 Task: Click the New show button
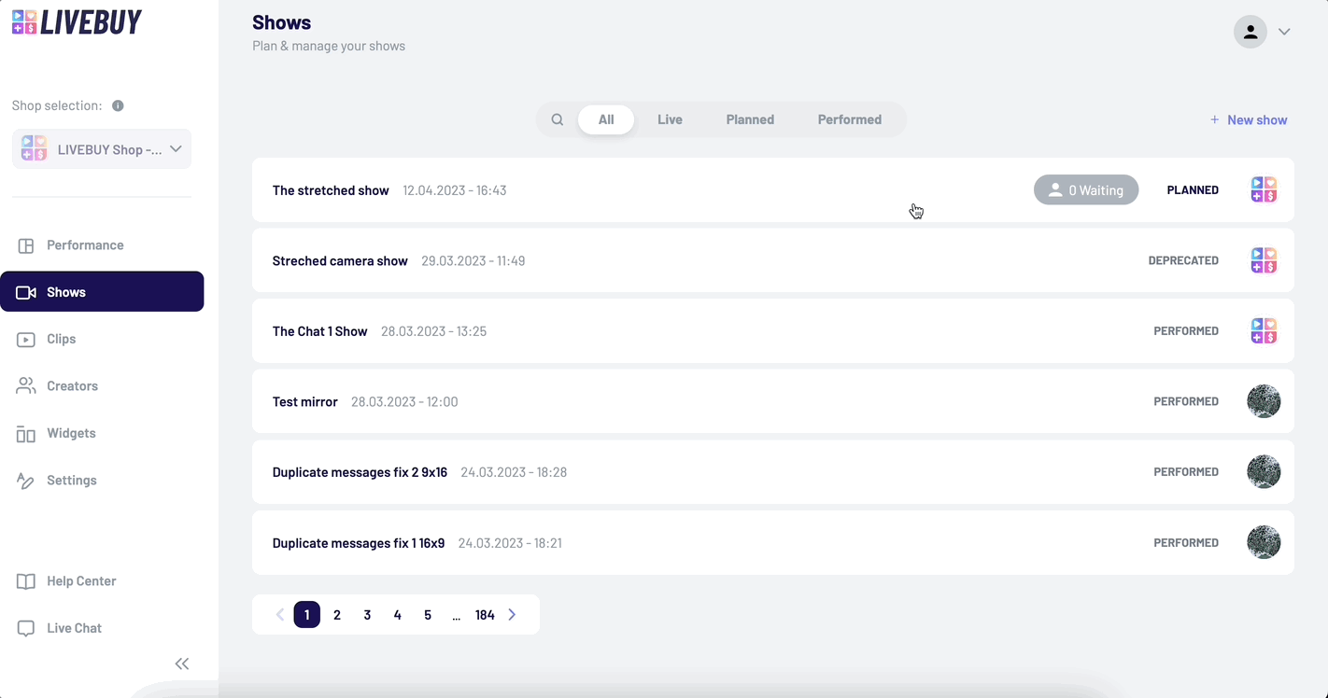coord(1249,119)
